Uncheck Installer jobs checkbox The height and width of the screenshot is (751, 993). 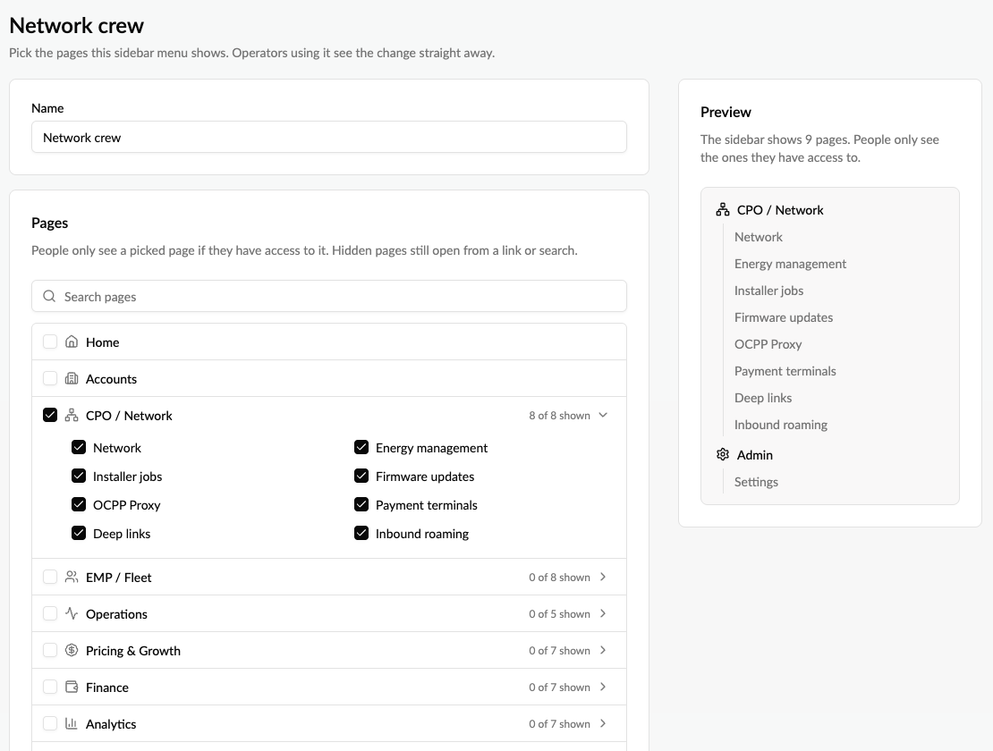click(x=79, y=476)
